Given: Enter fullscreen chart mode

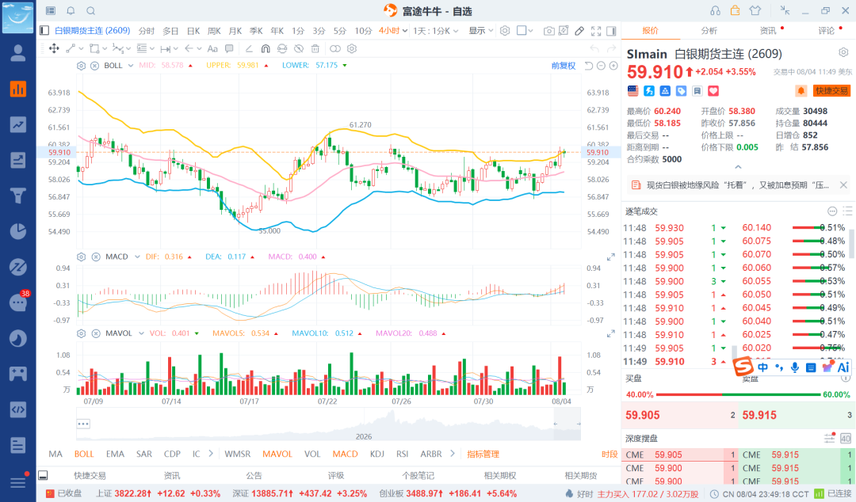Looking at the screenshot, I should point(596,31).
